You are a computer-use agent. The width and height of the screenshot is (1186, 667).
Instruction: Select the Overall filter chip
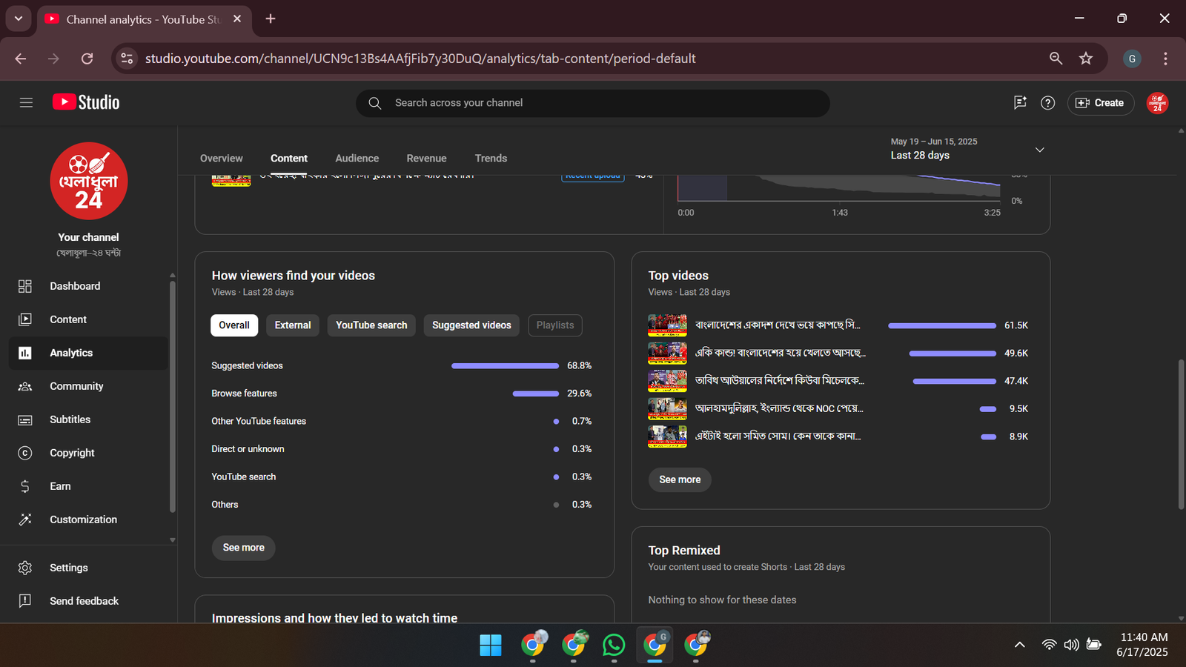click(234, 325)
